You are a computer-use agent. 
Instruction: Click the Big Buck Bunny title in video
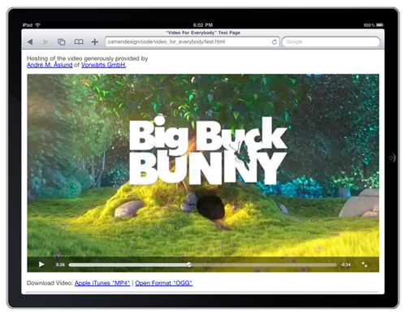[208, 150]
